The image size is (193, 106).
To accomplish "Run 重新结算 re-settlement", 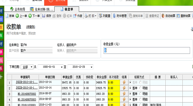I will 184,16.
